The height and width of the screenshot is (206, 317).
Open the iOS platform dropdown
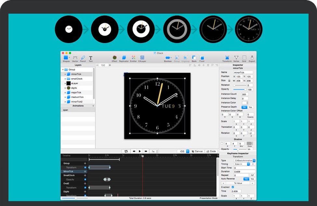click(x=183, y=151)
